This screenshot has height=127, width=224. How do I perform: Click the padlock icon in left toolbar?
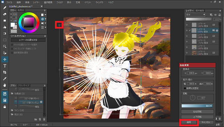(5, 107)
